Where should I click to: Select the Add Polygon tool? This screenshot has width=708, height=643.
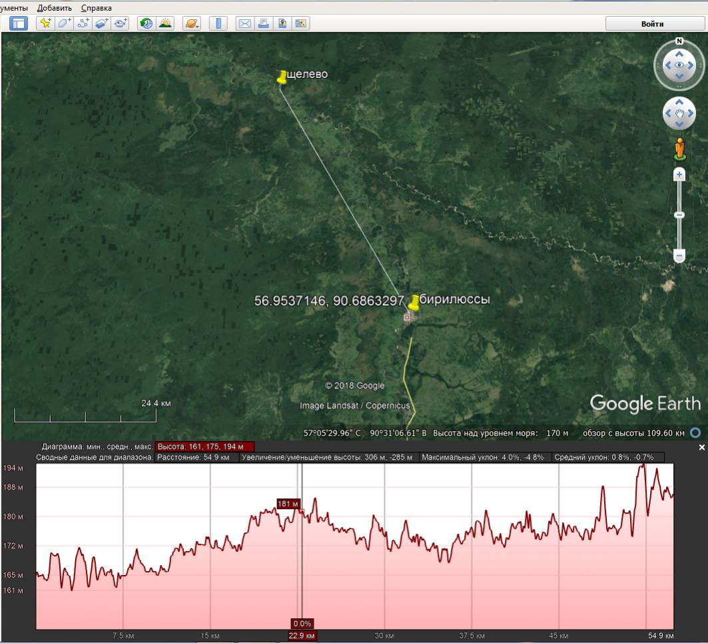click(64, 23)
